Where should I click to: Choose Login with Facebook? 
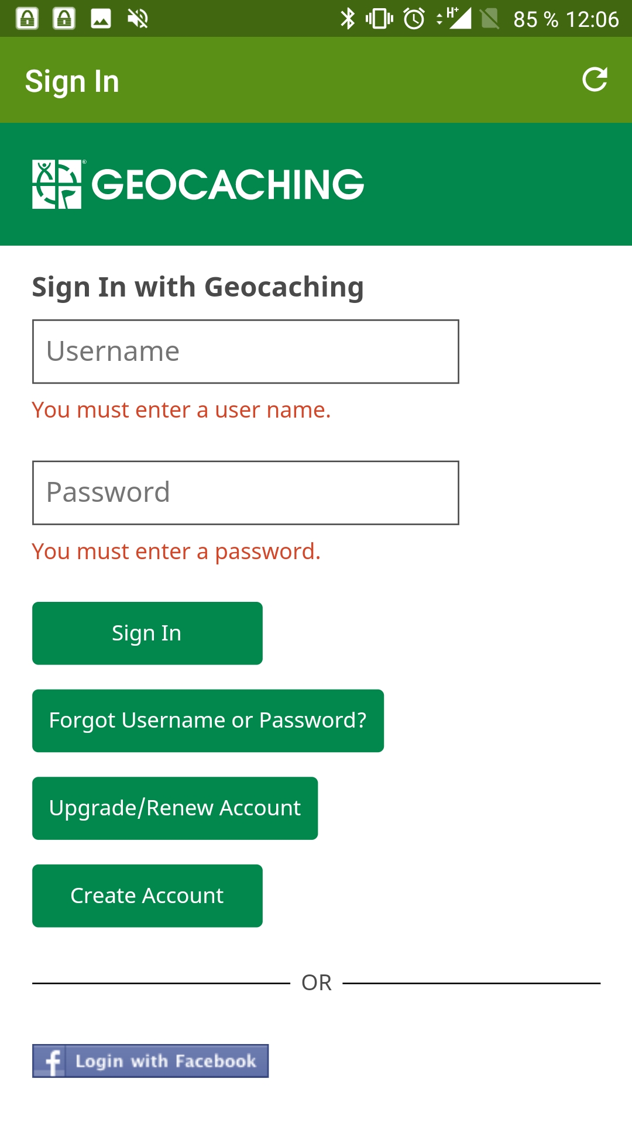click(150, 1061)
